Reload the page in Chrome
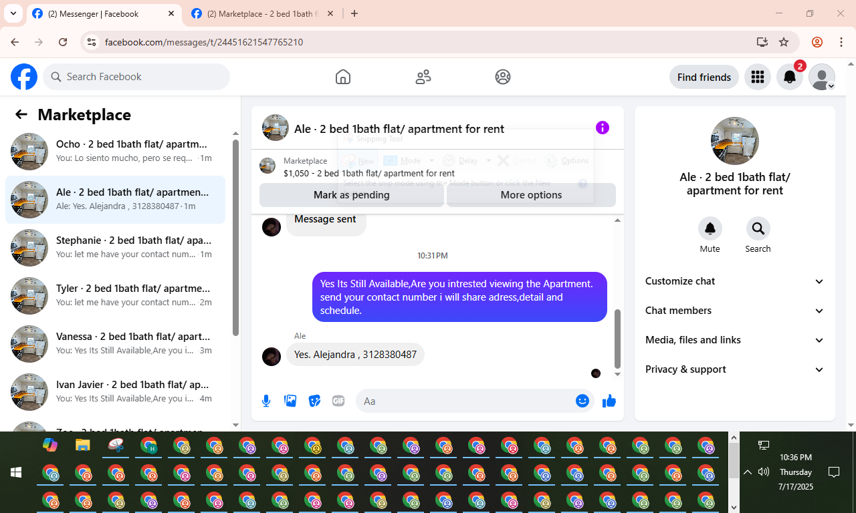Image resolution: width=856 pixels, height=513 pixels. [x=63, y=42]
